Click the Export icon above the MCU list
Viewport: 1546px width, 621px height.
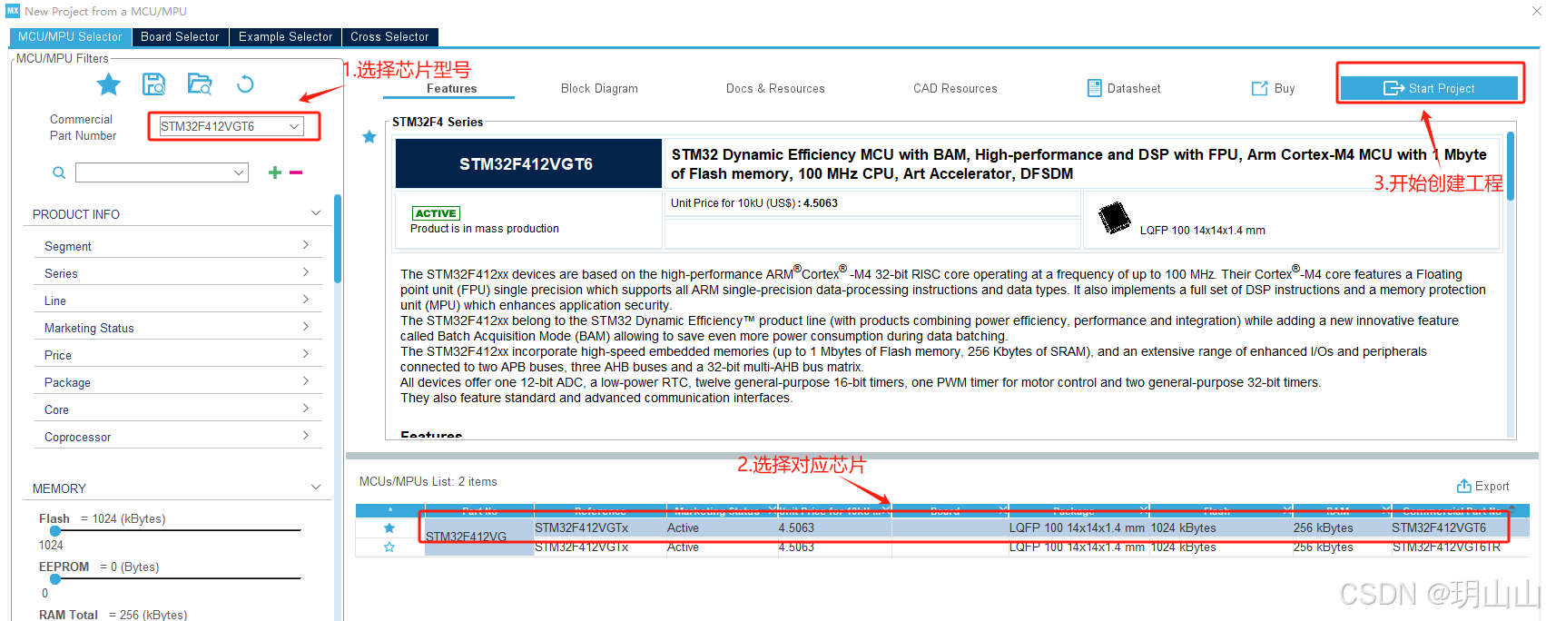pos(1464,486)
